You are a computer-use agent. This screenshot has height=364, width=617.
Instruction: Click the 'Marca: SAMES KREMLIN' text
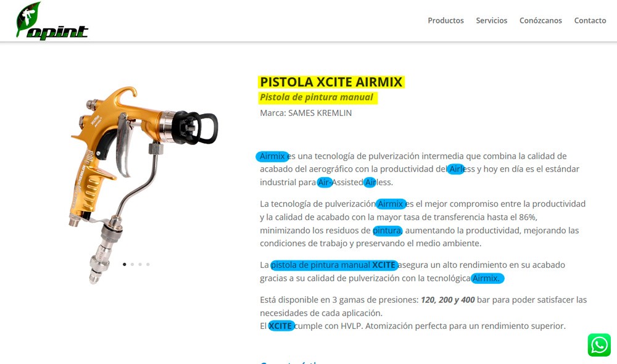click(306, 113)
